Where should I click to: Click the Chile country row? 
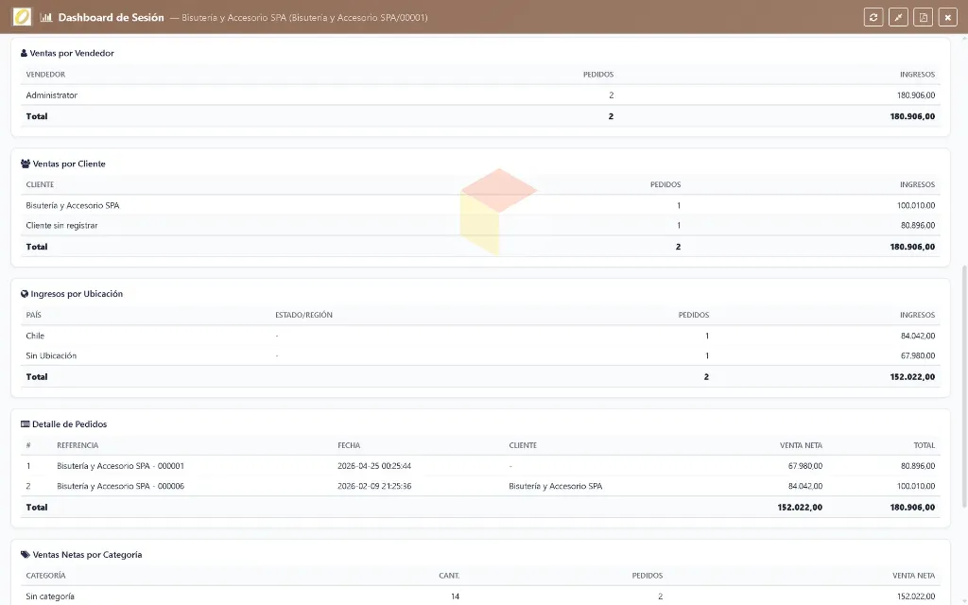(x=480, y=336)
